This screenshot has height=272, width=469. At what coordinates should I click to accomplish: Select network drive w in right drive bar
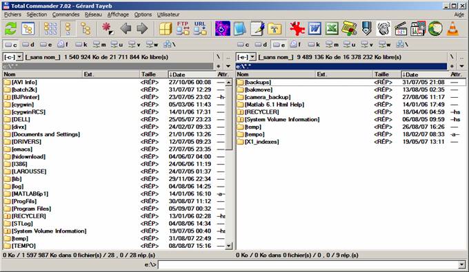click(x=385, y=45)
